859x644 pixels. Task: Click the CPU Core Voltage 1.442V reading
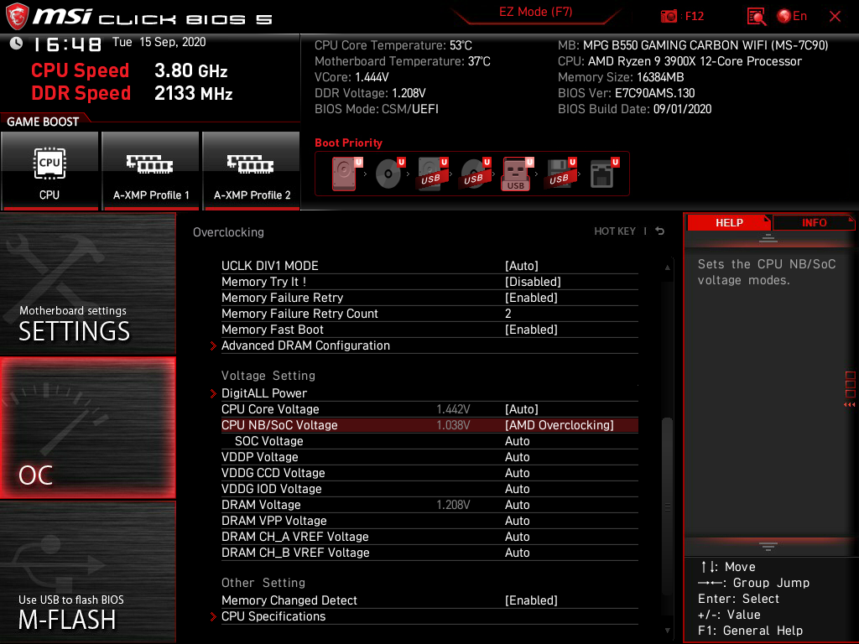click(x=453, y=409)
